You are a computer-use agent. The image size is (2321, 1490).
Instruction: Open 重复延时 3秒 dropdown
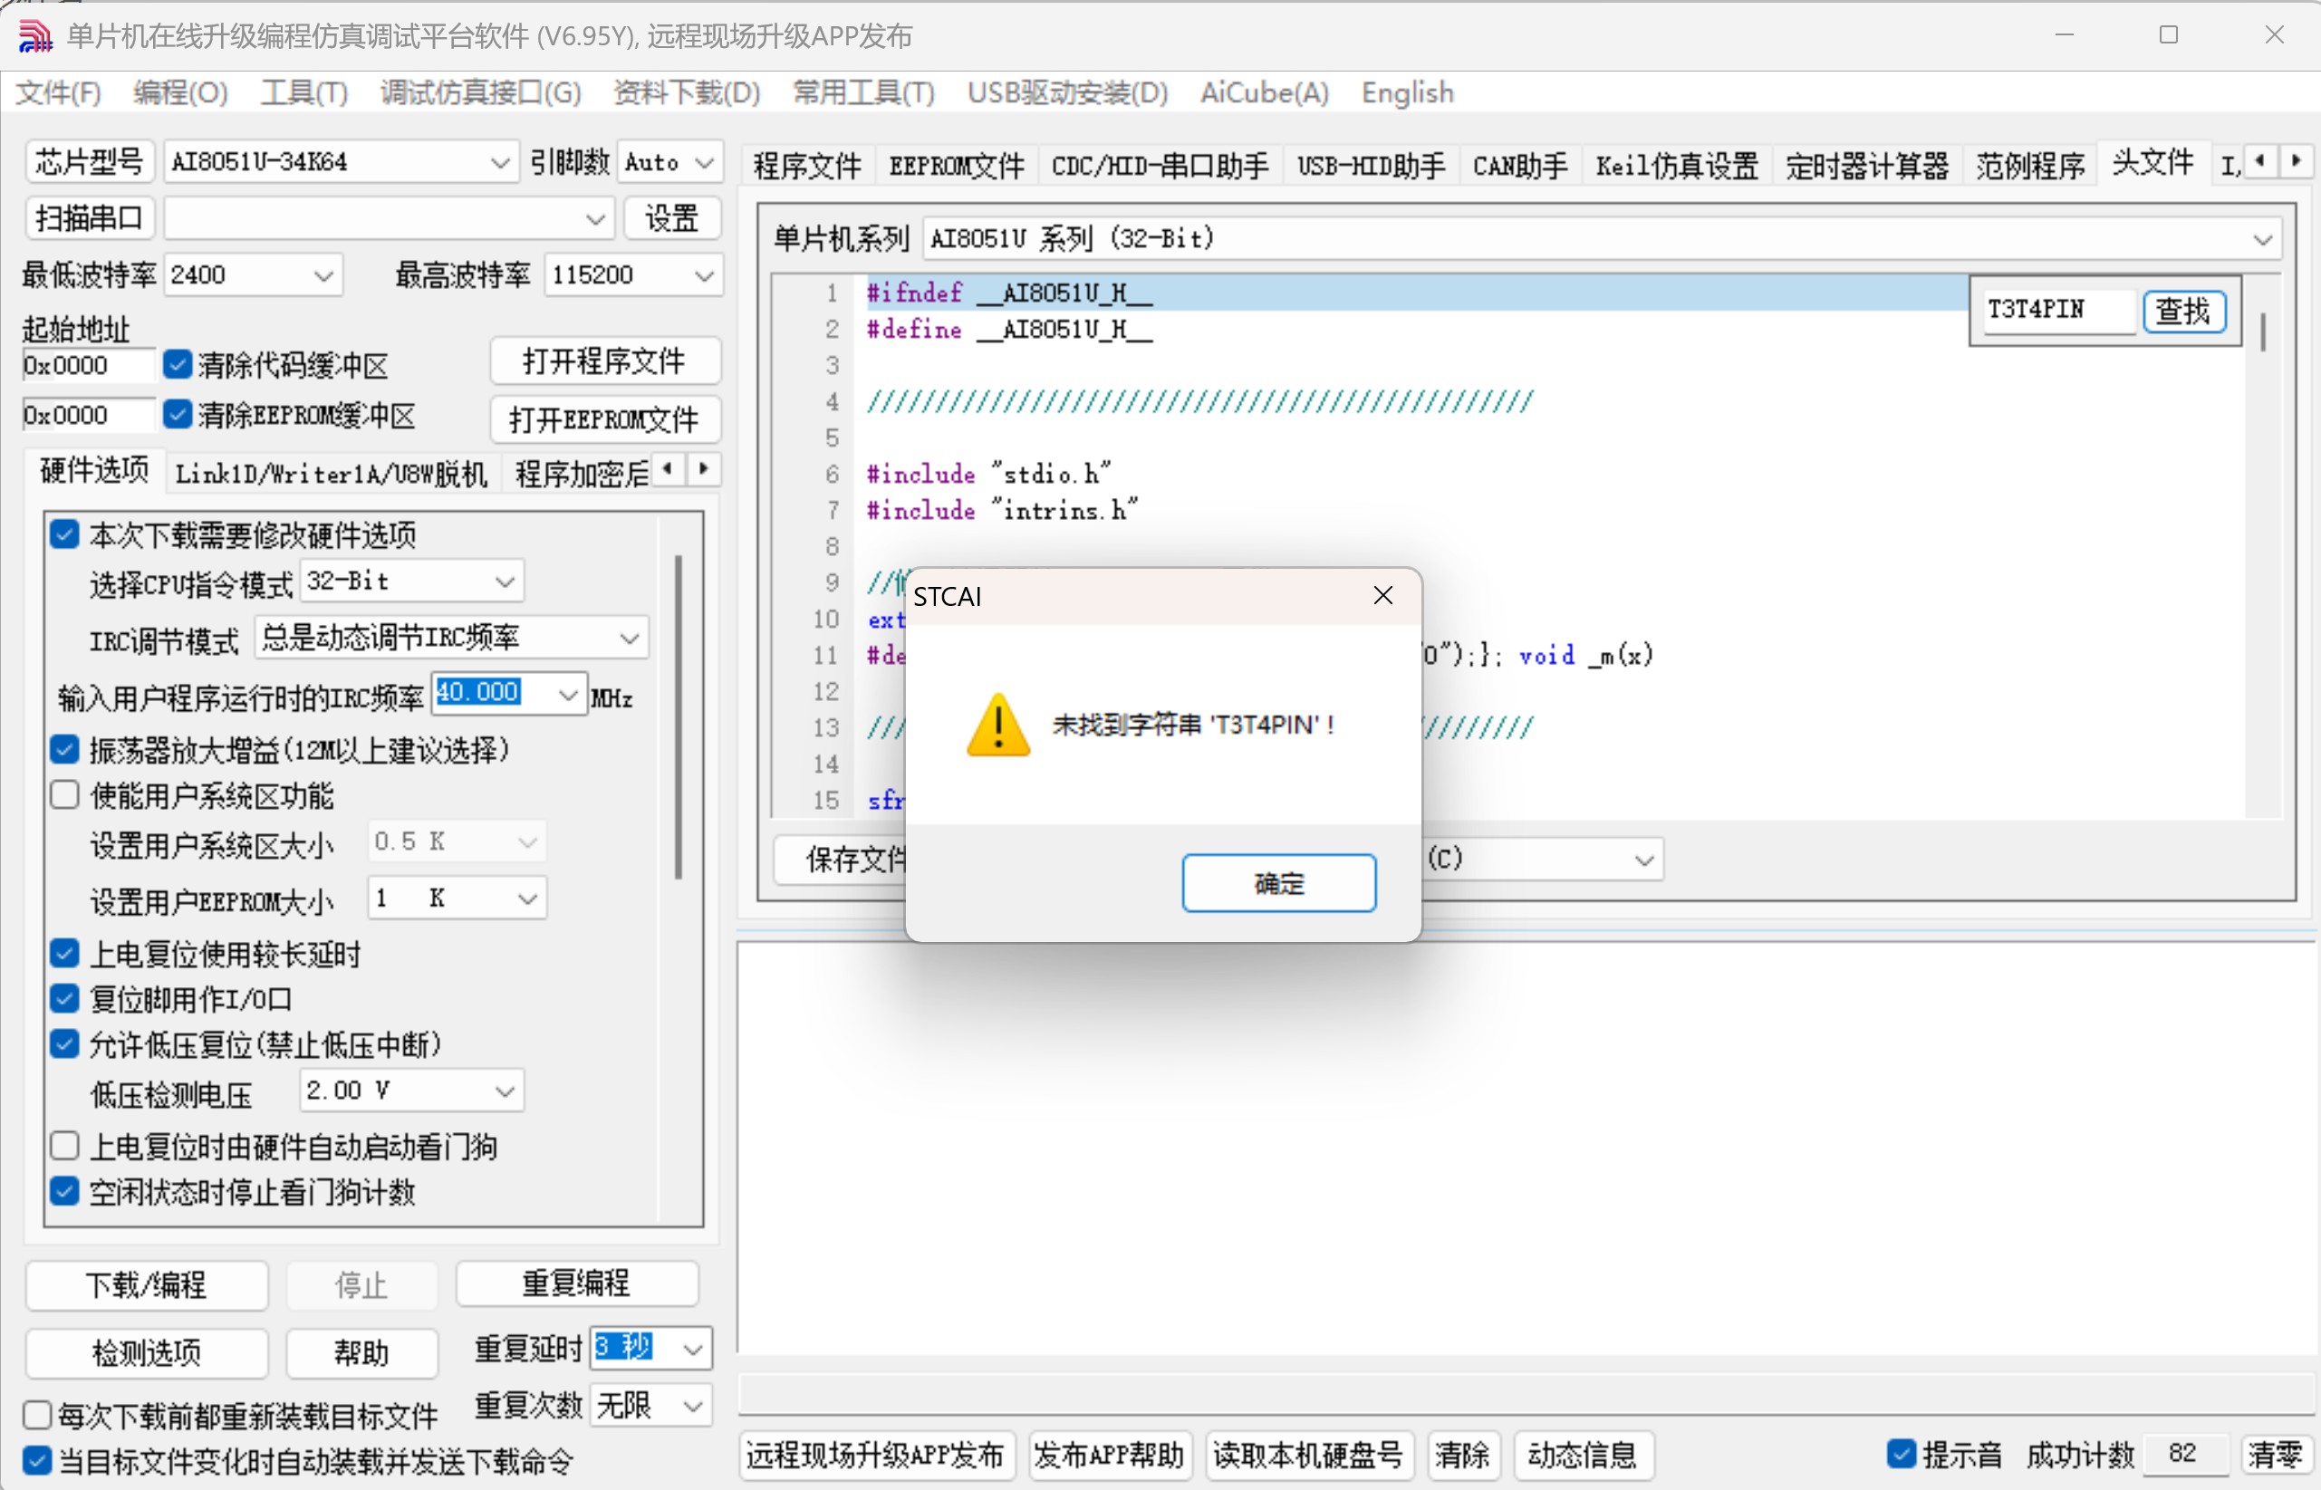(x=693, y=1349)
